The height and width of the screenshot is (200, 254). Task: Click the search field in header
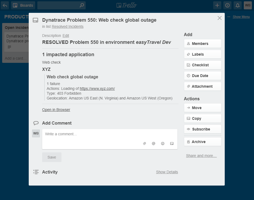61,5
